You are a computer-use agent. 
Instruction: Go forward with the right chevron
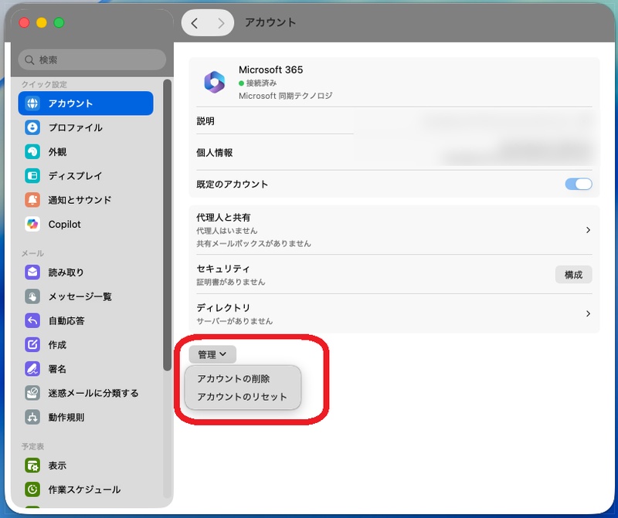221,23
